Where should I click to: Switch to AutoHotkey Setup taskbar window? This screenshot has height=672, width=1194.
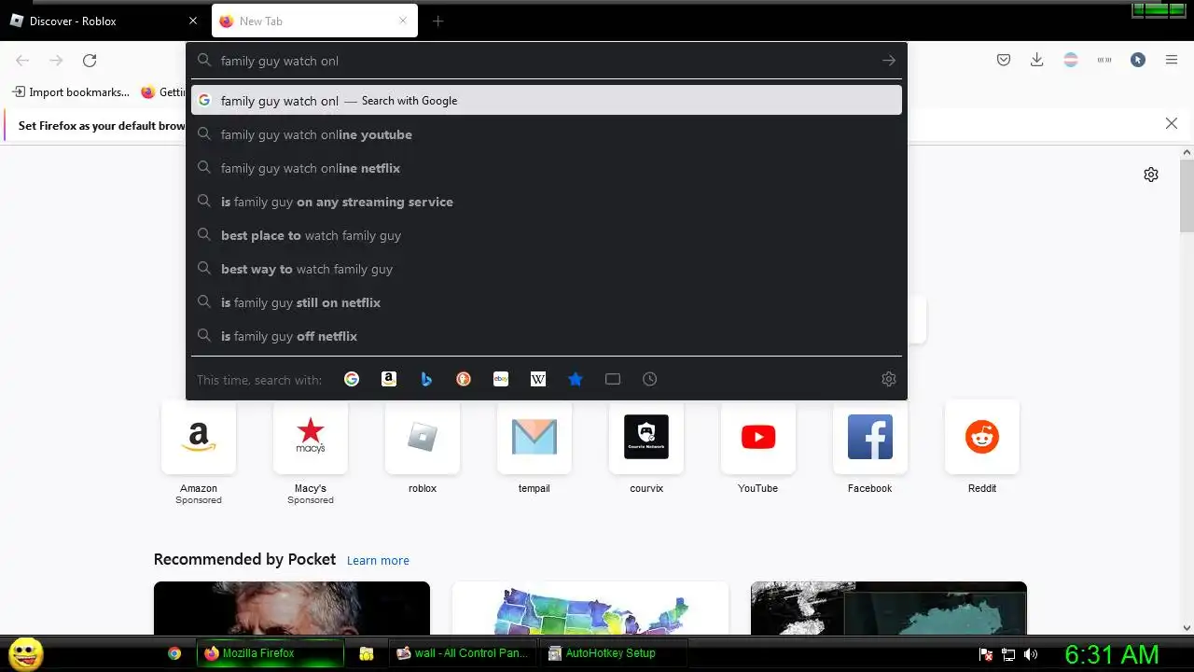tap(616, 653)
